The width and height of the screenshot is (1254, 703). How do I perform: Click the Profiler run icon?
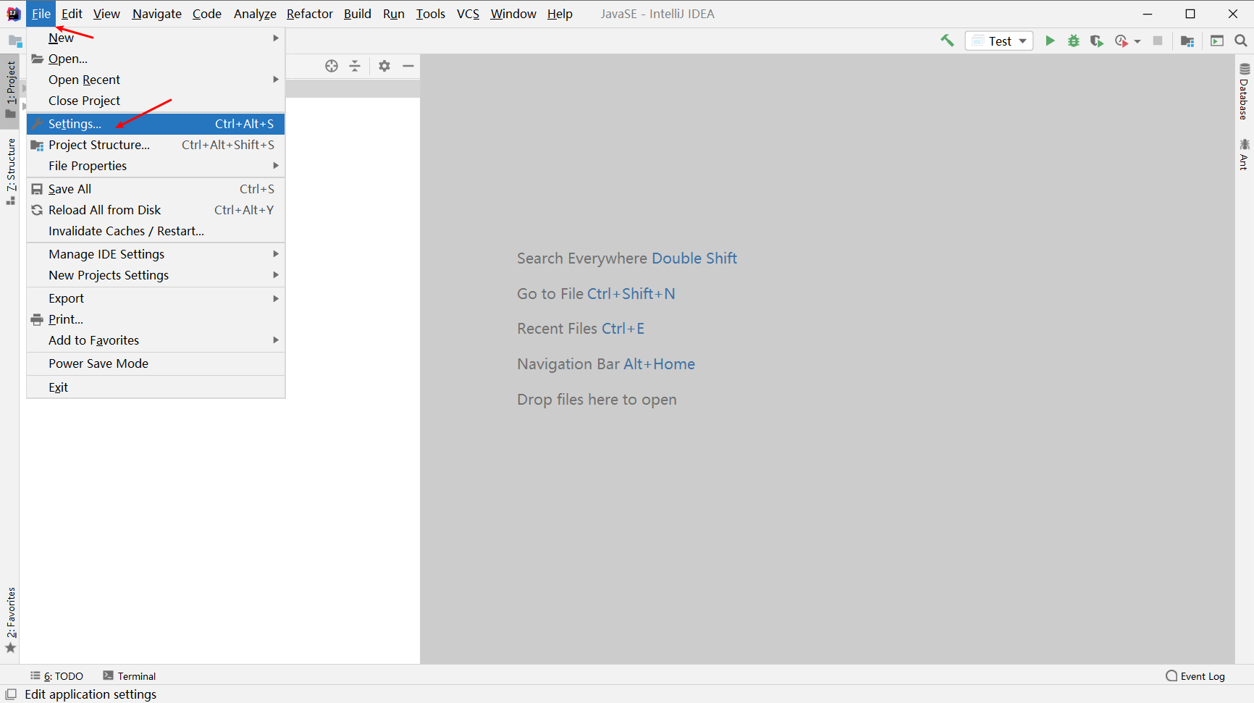click(1122, 41)
